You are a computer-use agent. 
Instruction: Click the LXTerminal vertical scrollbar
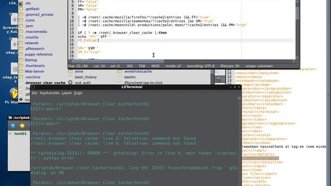tap(239, 141)
